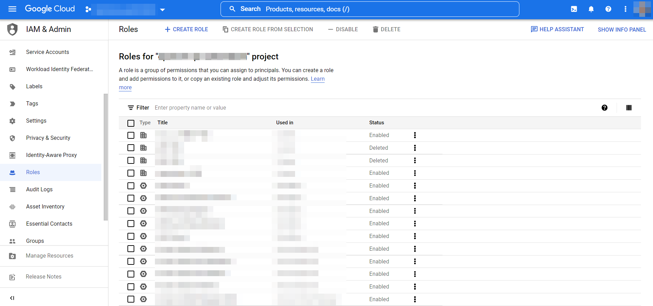Open the notifications bell
This screenshot has width=653, height=306.
click(x=591, y=9)
